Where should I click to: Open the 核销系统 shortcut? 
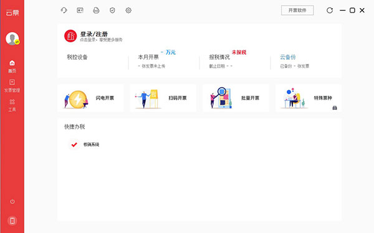pyautogui.click(x=91, y=144)
